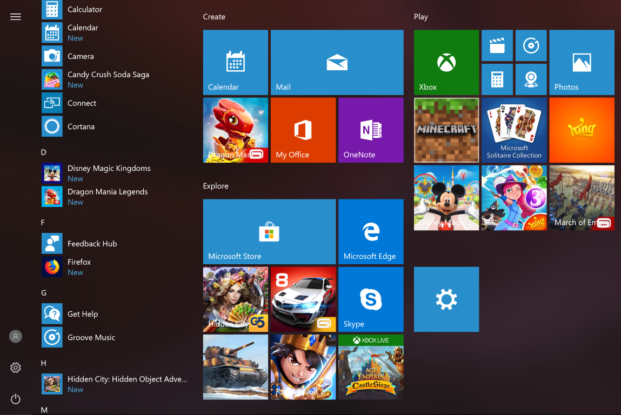Viewport: 621px width, 415px height.
Task: Open the Mail tile
Action: point(337,62)
